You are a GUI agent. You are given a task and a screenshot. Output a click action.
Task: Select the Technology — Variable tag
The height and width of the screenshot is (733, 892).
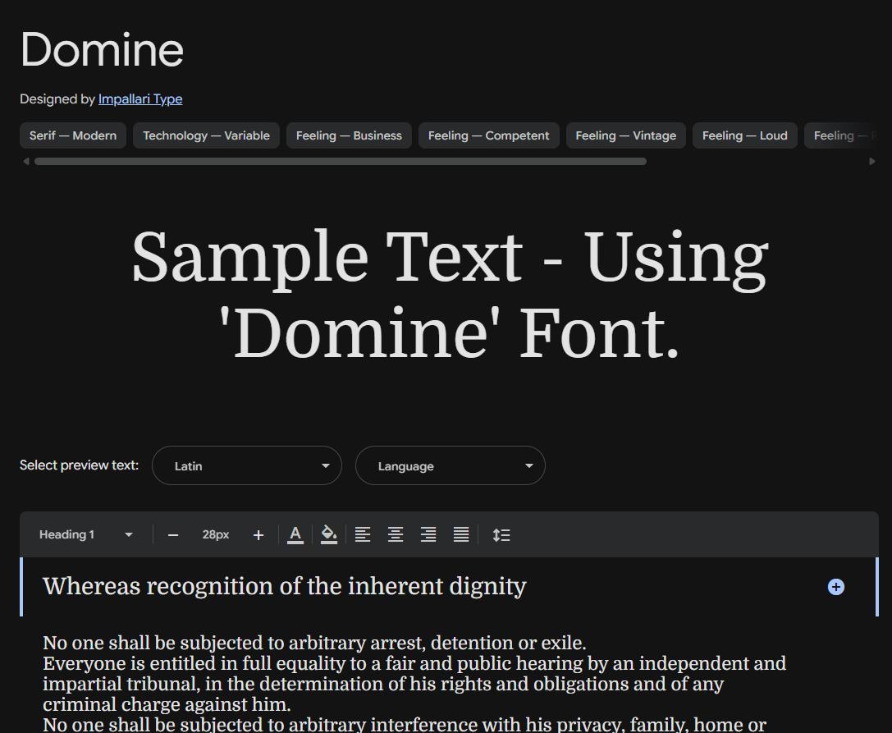tap(207, 135)
